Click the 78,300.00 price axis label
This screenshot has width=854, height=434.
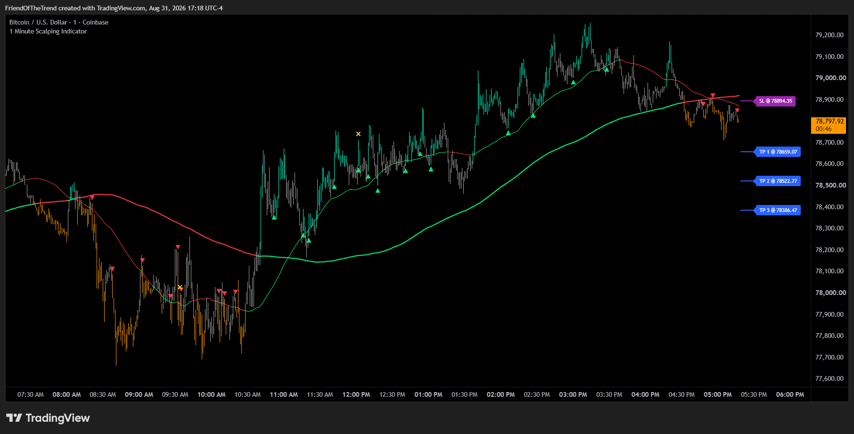click(x=829, y=228)
